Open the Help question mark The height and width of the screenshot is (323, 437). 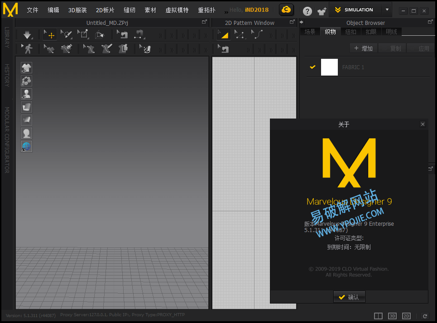click(307, 11)
